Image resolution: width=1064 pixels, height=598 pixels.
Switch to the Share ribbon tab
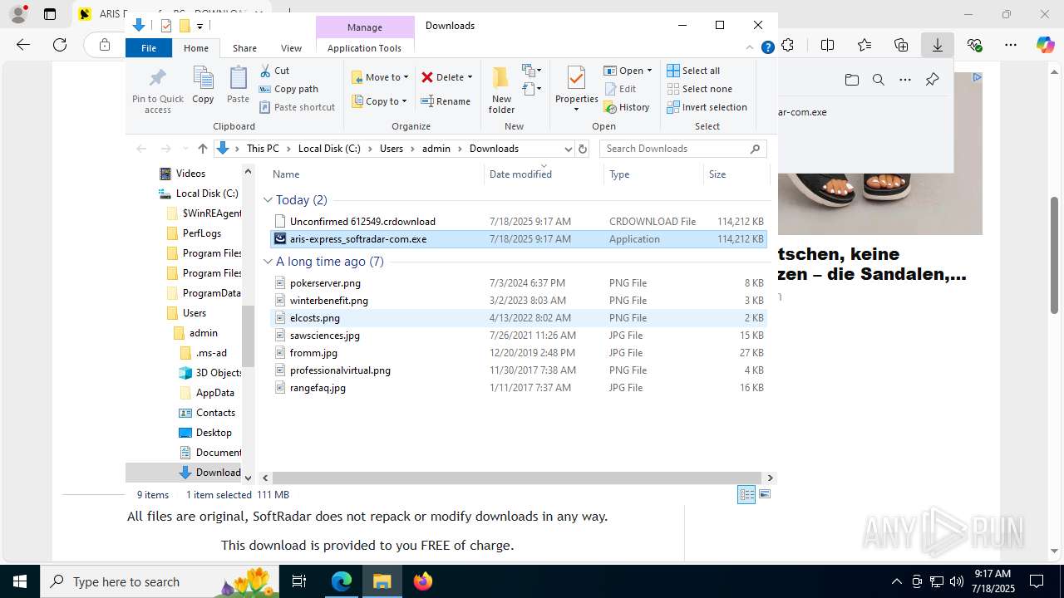point(244,48)
